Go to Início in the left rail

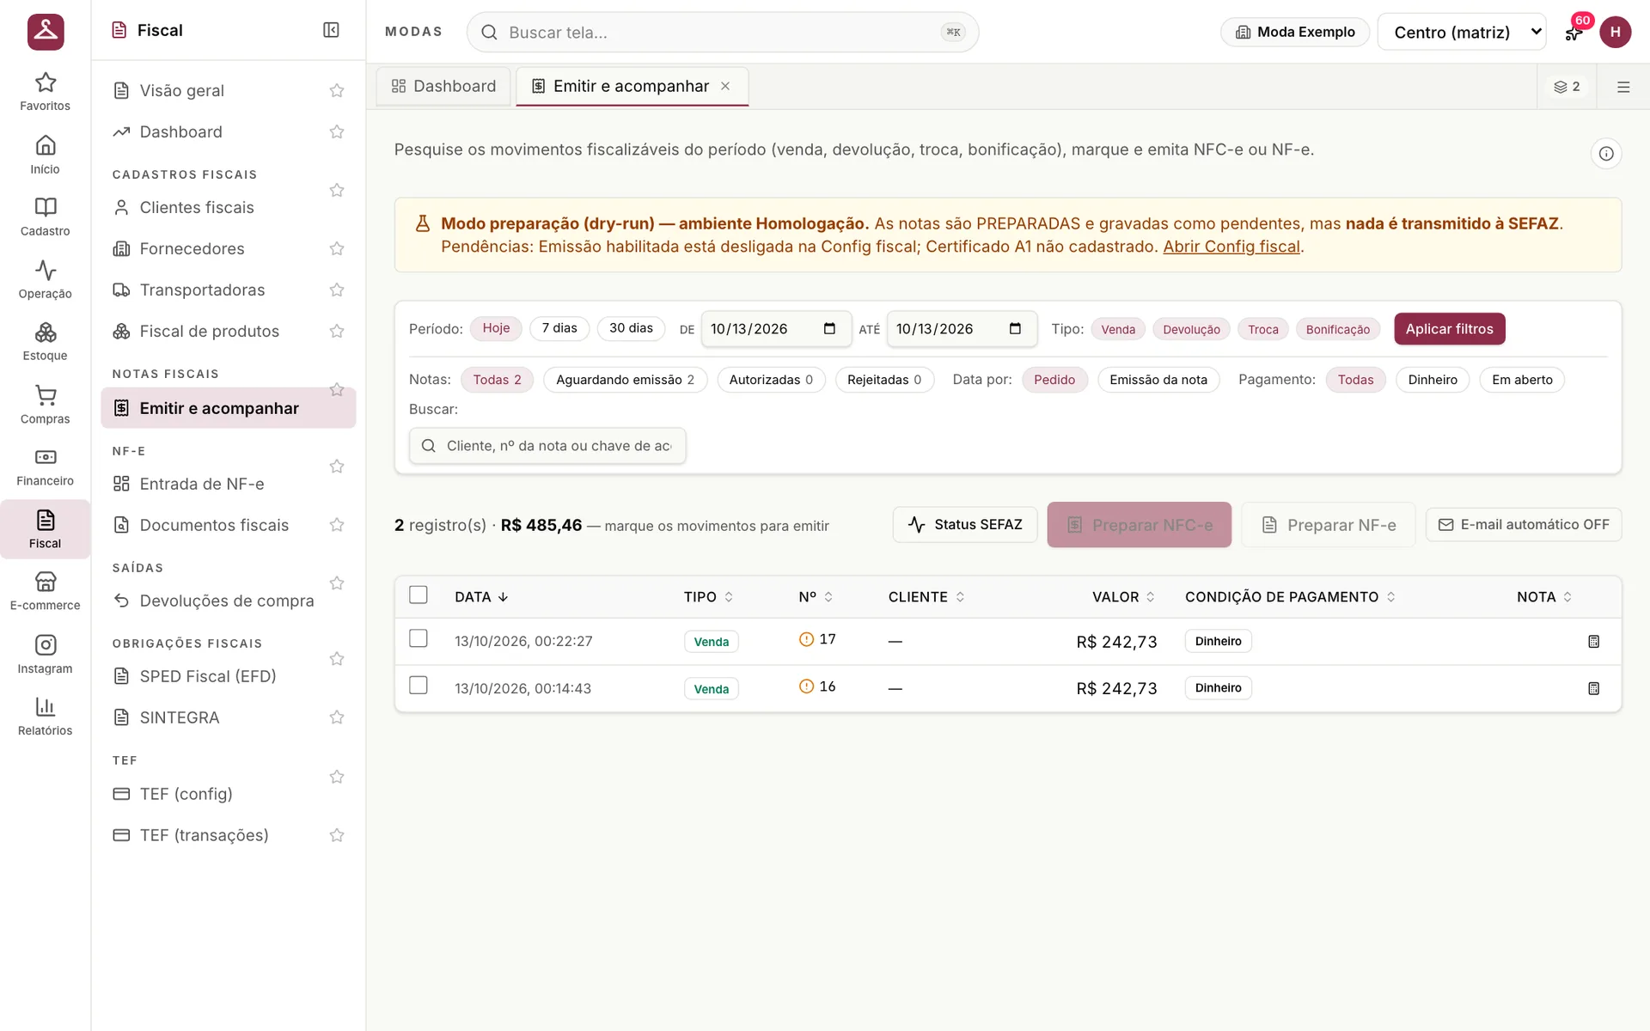point(45,155)
